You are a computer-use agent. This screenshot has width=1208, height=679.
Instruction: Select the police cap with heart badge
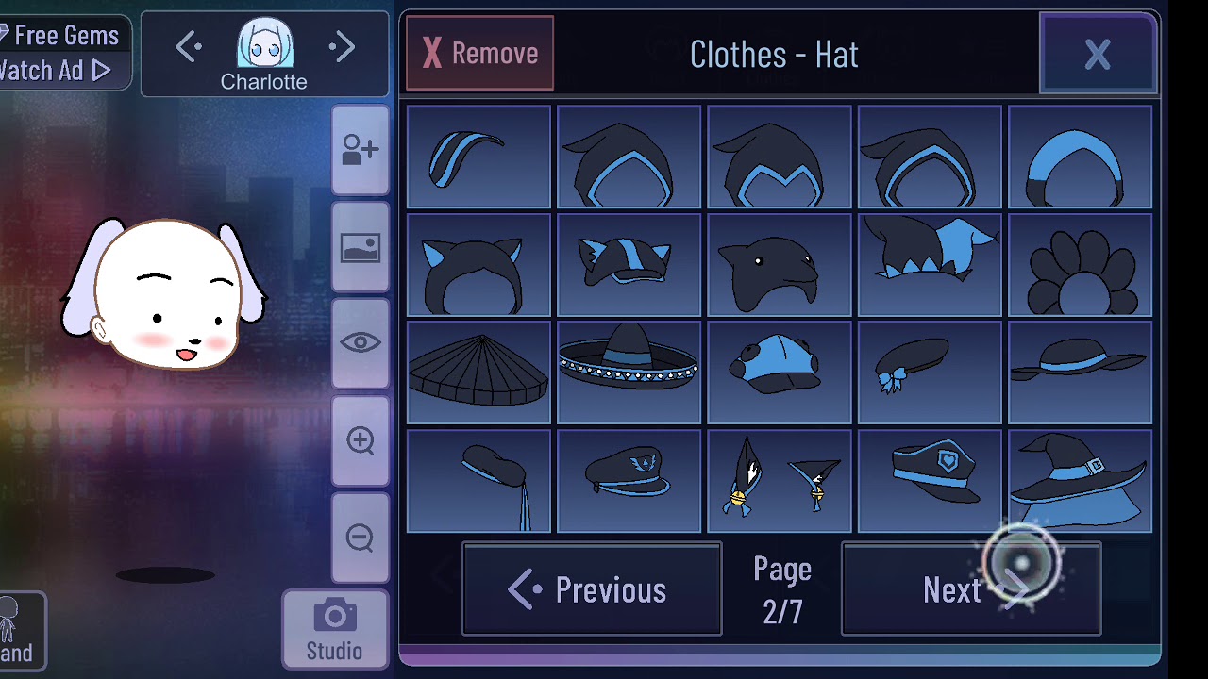click(x=930, y=481)
